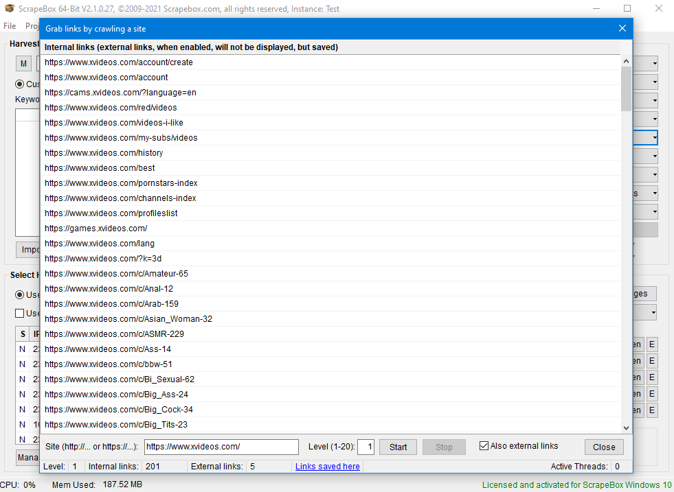This screenshot has width=674, height=492.
Task: Click the first E button at the right side
Action: pos(651,344)
